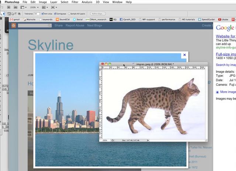Uncheck the Contiguous checkbox
Screen dimensions: 236x171
[x=55, y=14]
